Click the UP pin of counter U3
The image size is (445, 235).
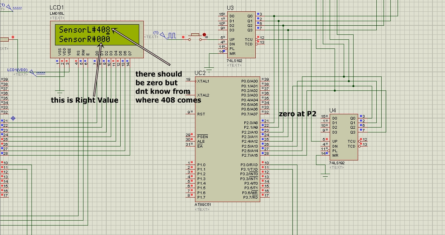click(232, 40)
